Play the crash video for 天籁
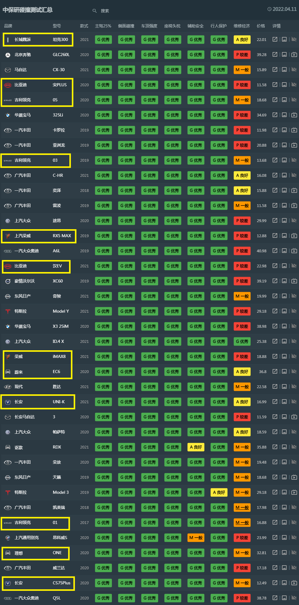The height and width of the screenshot is (605, 299). pyautogui.click(x=294, y=477)
